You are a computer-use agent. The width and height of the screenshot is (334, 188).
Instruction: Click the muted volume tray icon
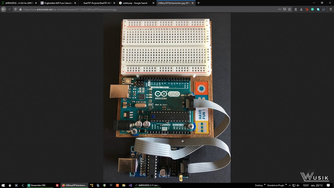(298, 185)
